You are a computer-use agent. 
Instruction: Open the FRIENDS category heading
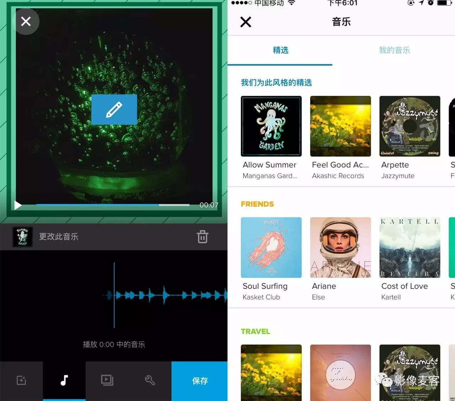click(257, 204)
